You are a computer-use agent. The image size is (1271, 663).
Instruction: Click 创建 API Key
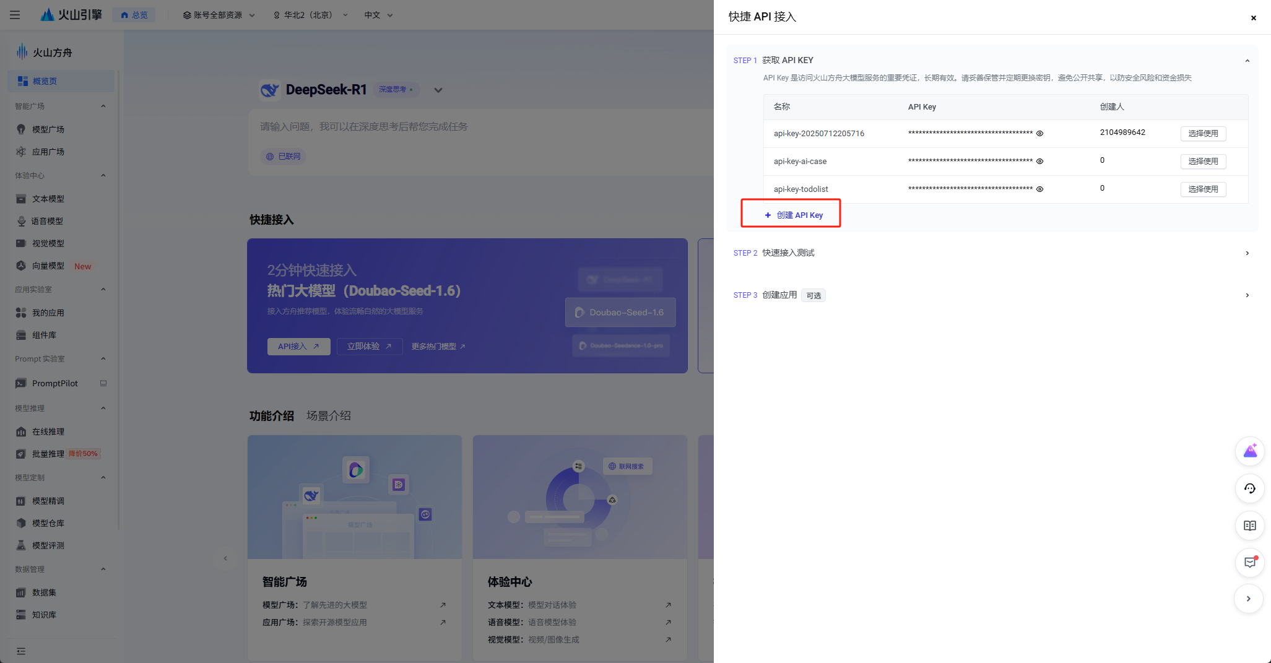794,215
